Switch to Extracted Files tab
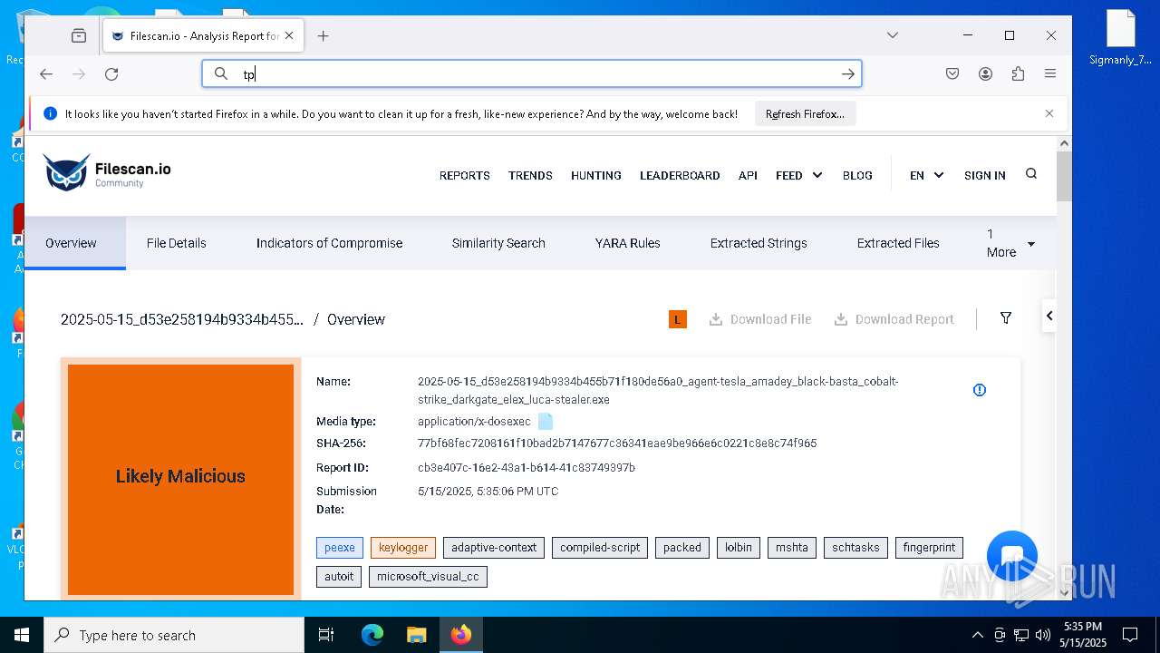 [x=898, y=243]
